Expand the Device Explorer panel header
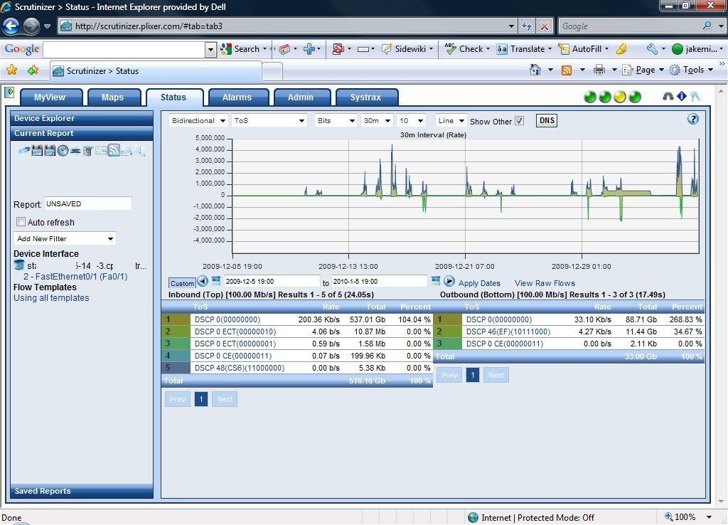The height and width of the screenshot is (525, 728). click(82, 118)
